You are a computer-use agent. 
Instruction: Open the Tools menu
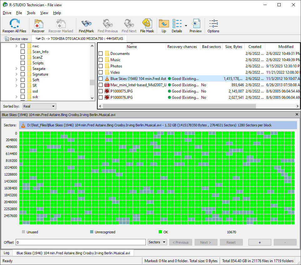pyautogui.click(x=31, y=13)
